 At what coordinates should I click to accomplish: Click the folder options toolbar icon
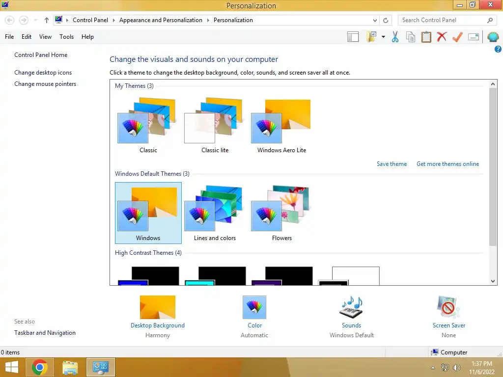(371, 37)
